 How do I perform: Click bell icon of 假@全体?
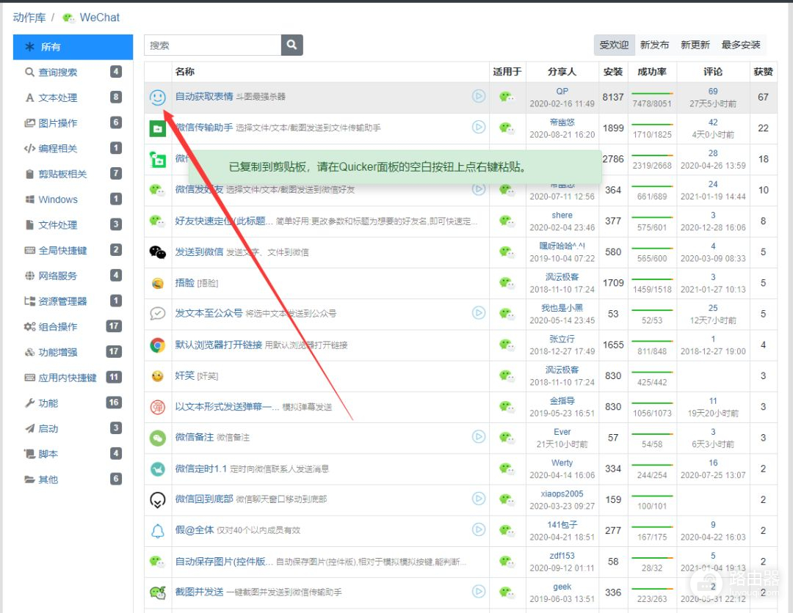coord(157,530)
